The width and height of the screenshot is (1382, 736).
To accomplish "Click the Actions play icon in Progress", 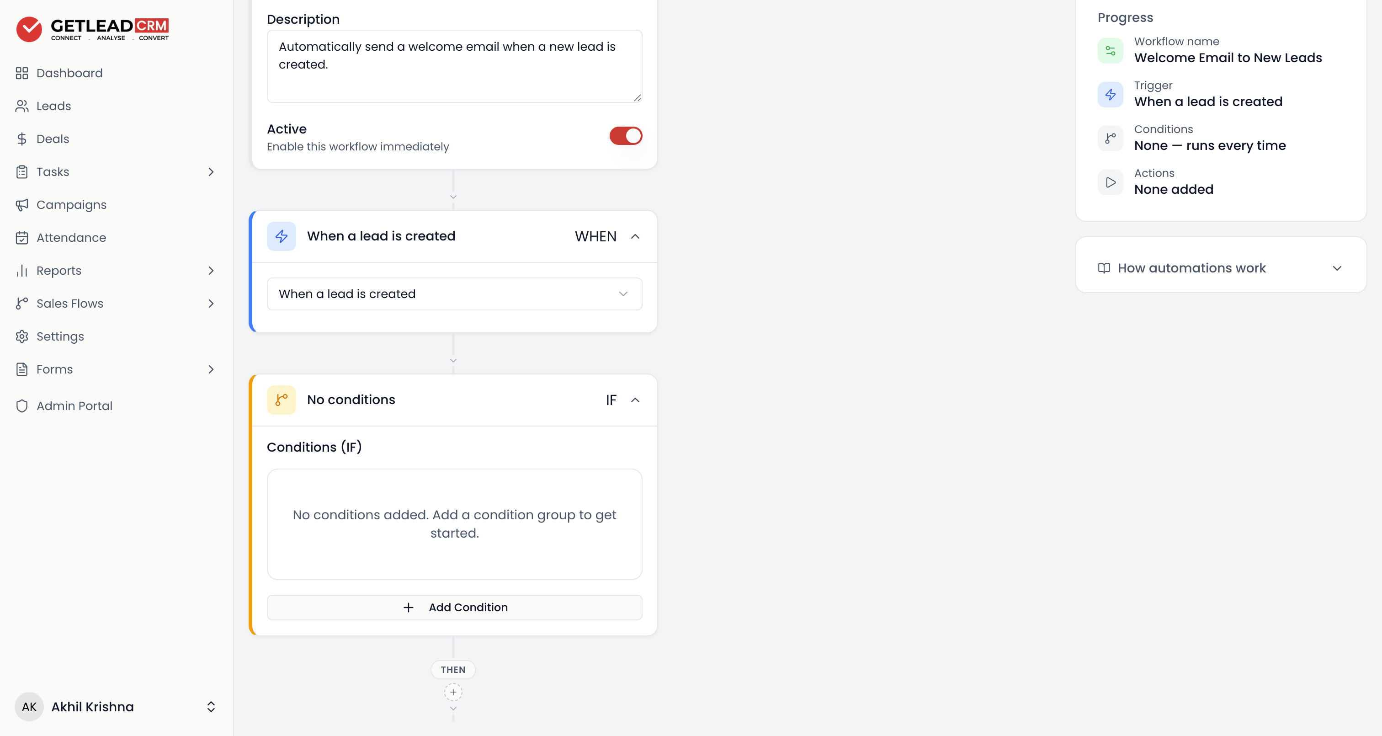I will 1110,182.
